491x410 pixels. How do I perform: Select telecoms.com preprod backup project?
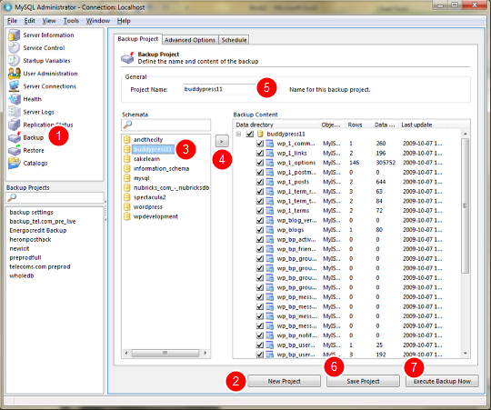pyautogui.click(x=40, y=267)
